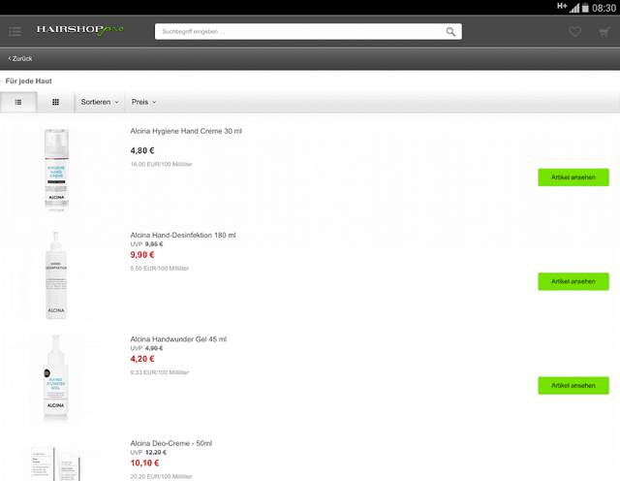Click the 9,90 € price

pyautogui.click(x=142, y=255)
